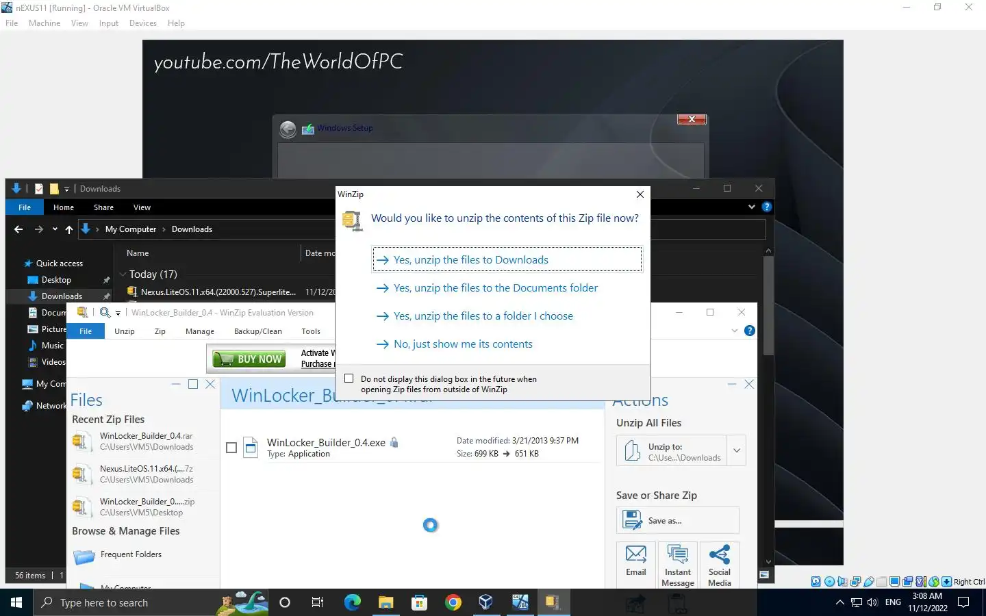The height and width of the screenshot is (616, 986).
Task: Click Save as in Actions pane
Action: point(678,521)
